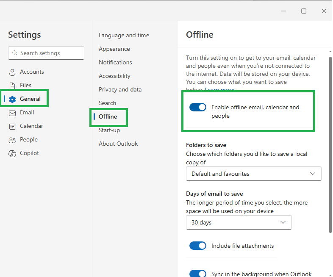The image size is (333, 277).
Task: Open Search settings page
Action: click(107, 103)
